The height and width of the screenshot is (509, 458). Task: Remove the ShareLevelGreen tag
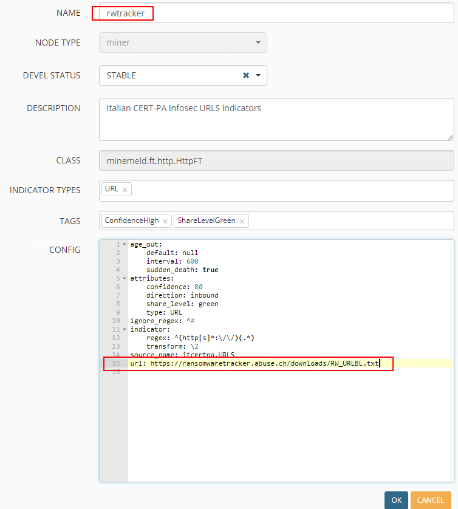click(x=242, y=221)
